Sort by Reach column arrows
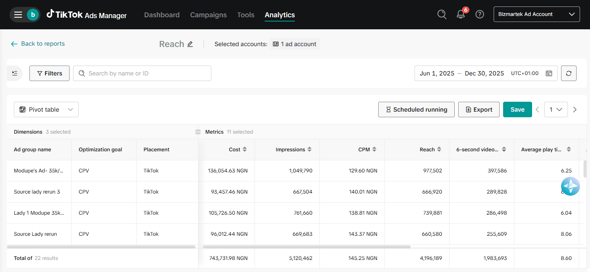Screen dimensions: 590x272 tap(439, 150)
